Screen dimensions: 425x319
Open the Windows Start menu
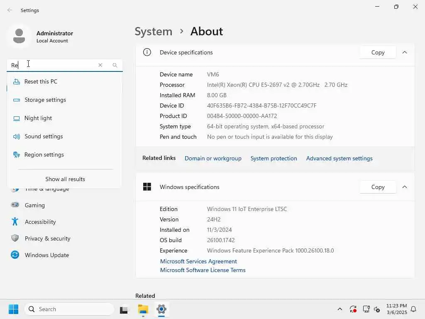tap(13, 309)
